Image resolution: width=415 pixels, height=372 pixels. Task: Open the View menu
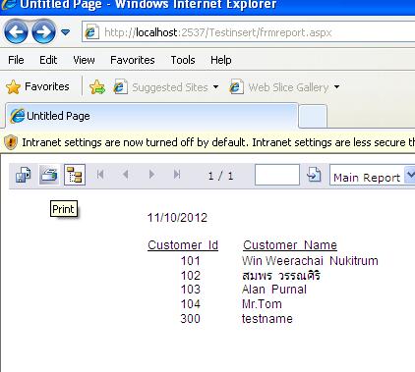tap(84, 60)
